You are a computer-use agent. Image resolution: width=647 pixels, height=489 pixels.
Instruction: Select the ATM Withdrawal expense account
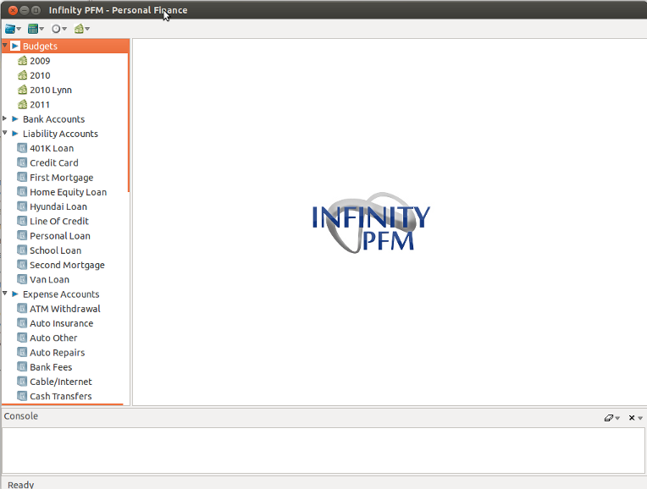coord(64,309)
